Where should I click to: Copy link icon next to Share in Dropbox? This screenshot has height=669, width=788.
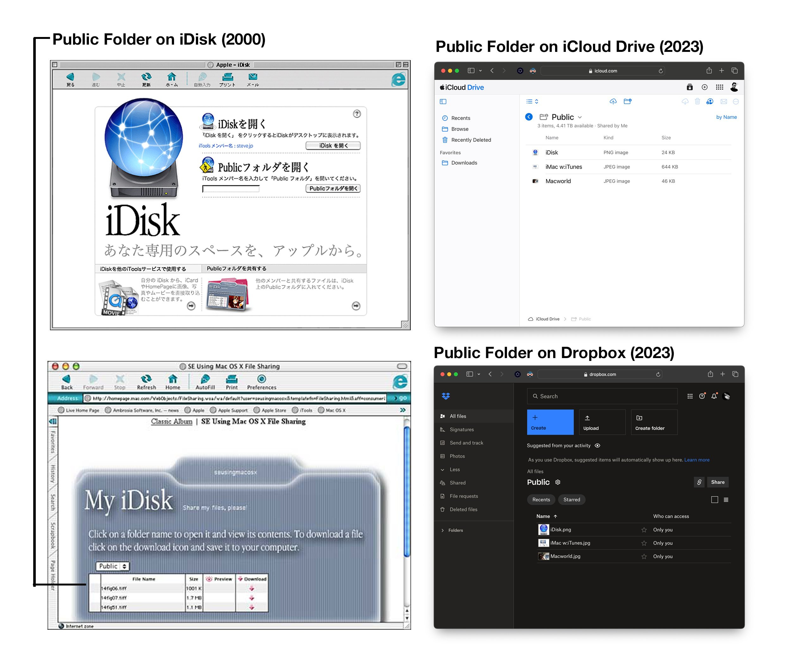(x=699, y=482)
